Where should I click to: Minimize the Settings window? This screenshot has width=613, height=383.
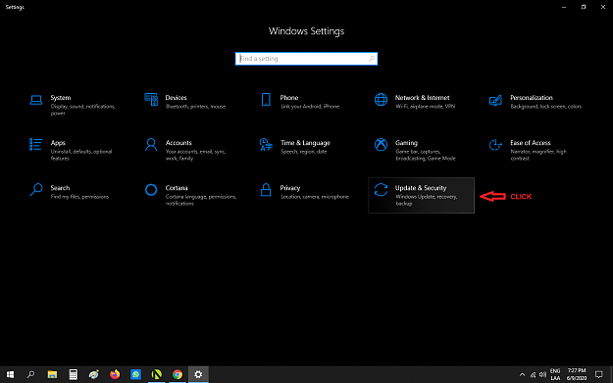coord(564,7)
